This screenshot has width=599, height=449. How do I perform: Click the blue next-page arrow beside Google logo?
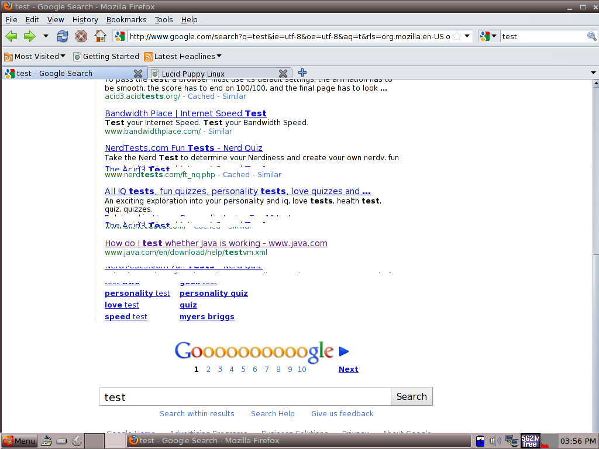(344, 351)
